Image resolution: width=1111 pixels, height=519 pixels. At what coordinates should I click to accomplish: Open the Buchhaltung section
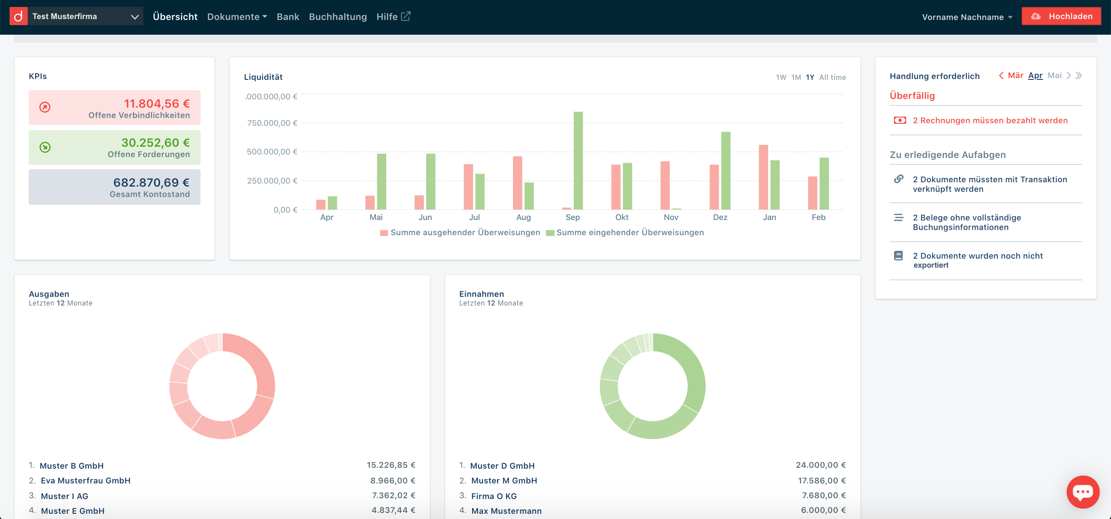tap(338, 16)
